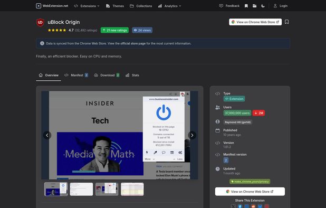Click the Download tab's green 2 badge
The image size is (326, 208).
pyautogui.click(x=118, y=75)
